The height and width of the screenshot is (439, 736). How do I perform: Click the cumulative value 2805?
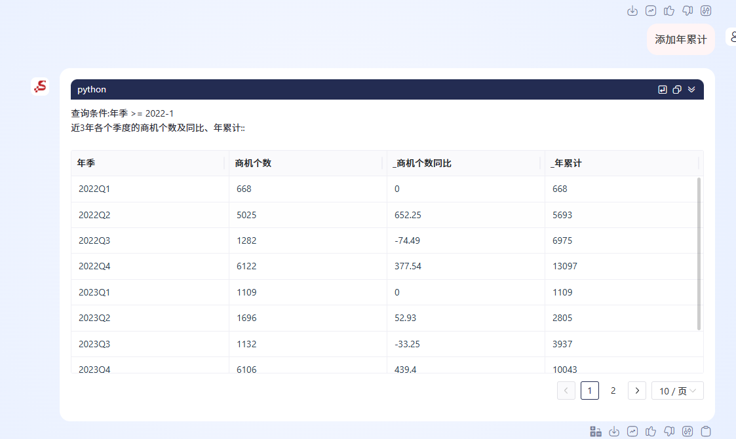pos(562,318)
